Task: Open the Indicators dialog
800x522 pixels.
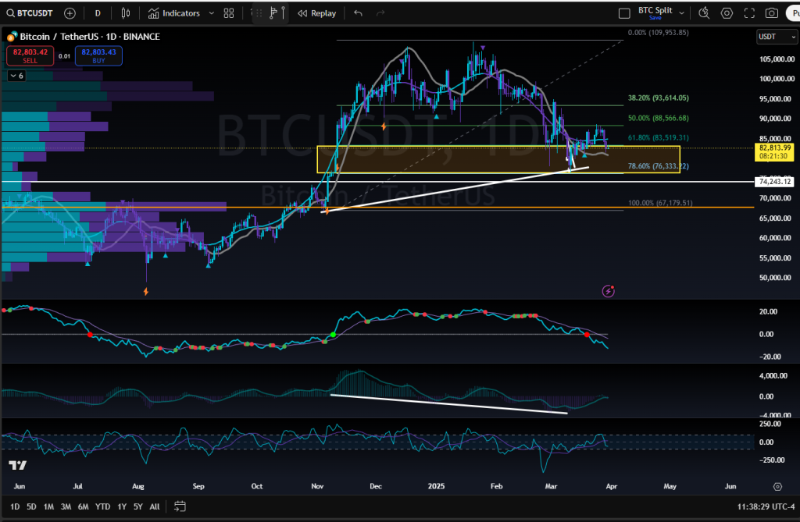Action: pyautogui.click(x=174, y=13)
